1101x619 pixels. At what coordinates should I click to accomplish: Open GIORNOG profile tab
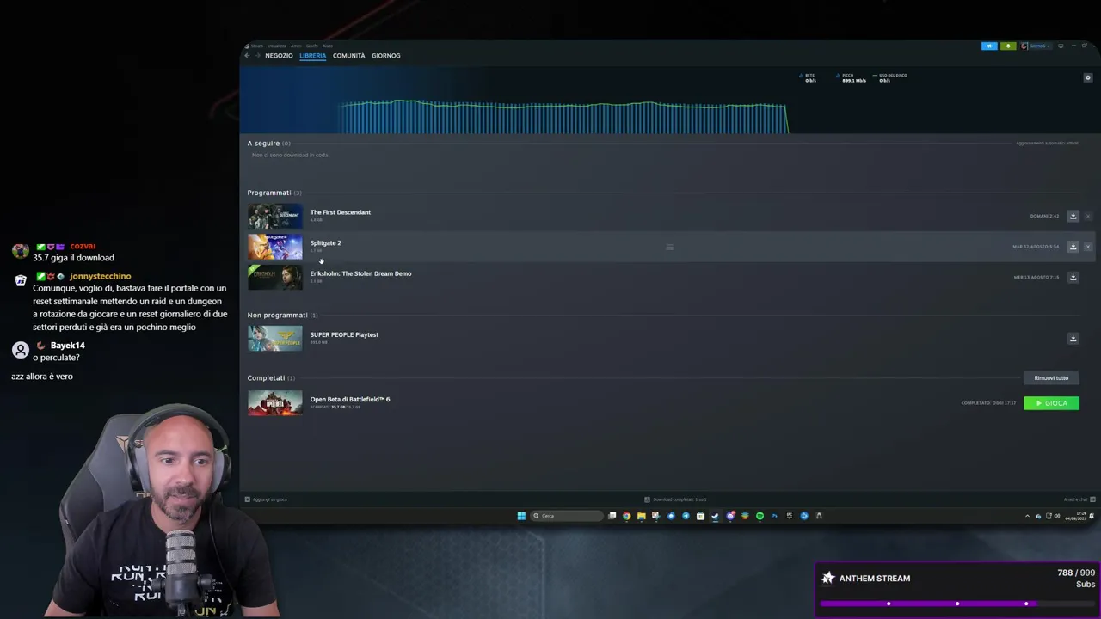[385, 55]
